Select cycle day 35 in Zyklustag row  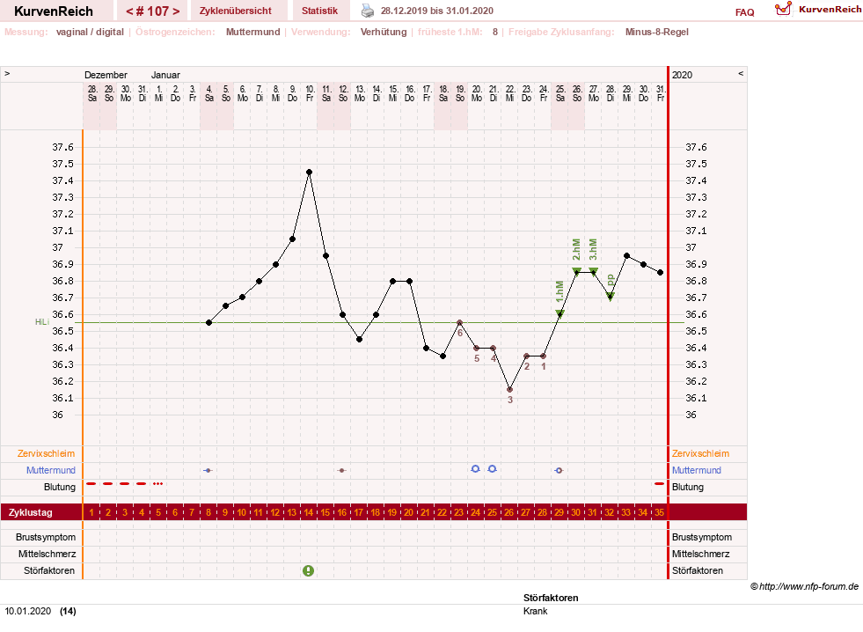(x=660, y=512)
